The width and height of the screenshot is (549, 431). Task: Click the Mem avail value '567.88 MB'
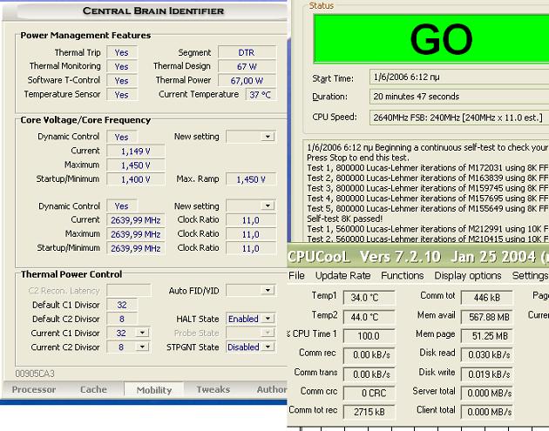[x=486, y=317]
